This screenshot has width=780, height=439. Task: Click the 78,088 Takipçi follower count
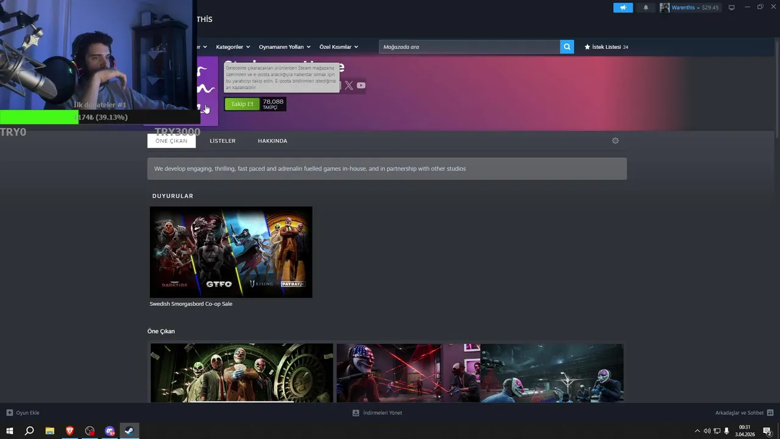[273, 104]
